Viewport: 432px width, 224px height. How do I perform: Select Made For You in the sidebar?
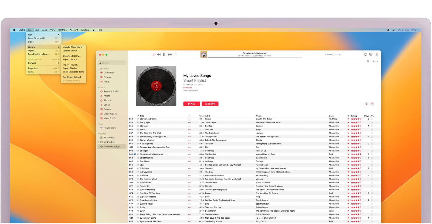pyautogui.click(x=110, y=118)
